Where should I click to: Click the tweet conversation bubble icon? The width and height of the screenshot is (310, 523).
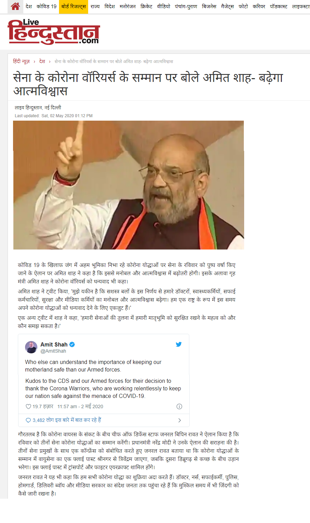(x=28, y=420)
